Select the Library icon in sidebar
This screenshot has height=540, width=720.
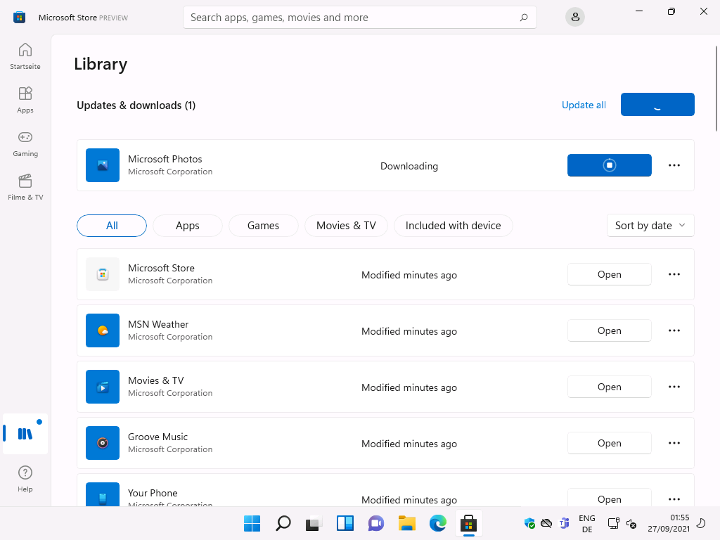(25, 433)
